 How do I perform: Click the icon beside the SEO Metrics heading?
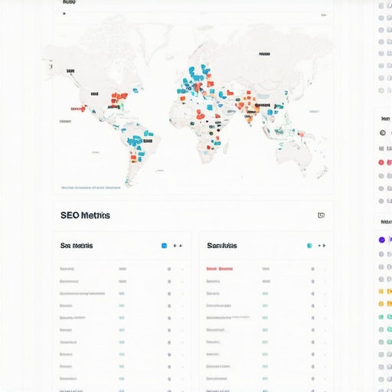click(x=321, y=215)
